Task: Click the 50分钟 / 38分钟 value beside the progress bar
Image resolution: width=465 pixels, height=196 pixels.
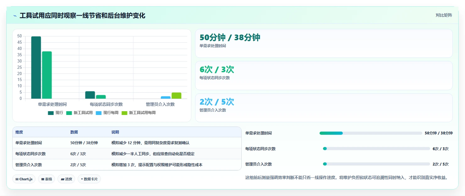Action: (x=439, y=133)
